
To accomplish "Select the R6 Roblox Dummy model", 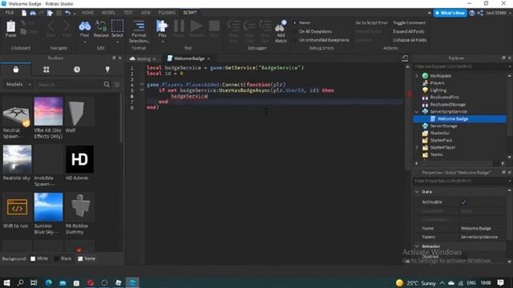I will click(79, 207).
